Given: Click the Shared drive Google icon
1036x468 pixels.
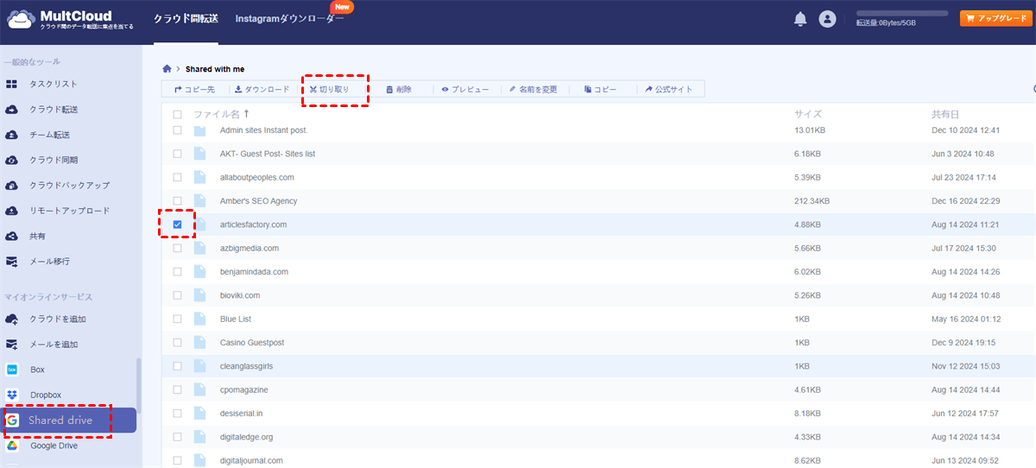Looking at the screenshot, I should pyautogui.click(x=12, y=421).
